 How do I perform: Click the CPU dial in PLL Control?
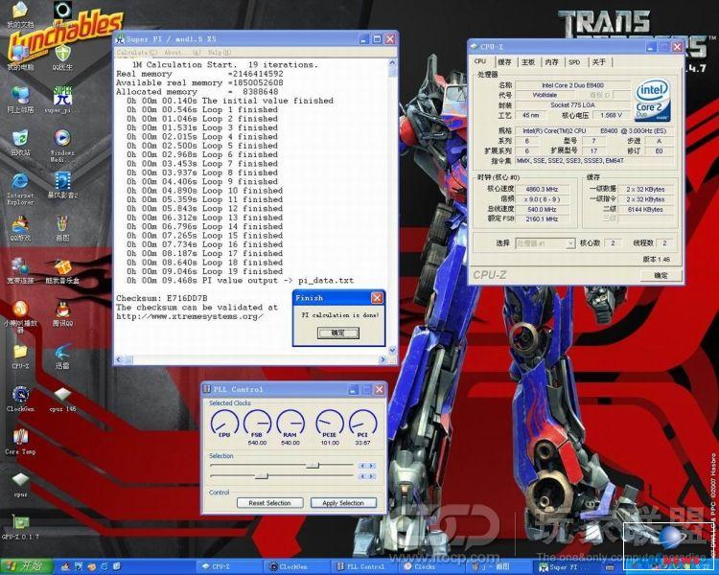coord(224,423)
